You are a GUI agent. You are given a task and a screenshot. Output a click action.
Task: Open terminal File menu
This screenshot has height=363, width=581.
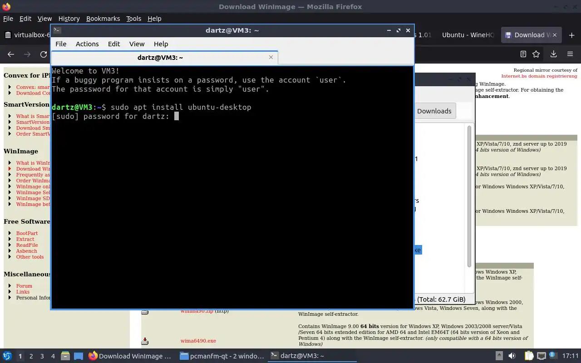point(61,44)
